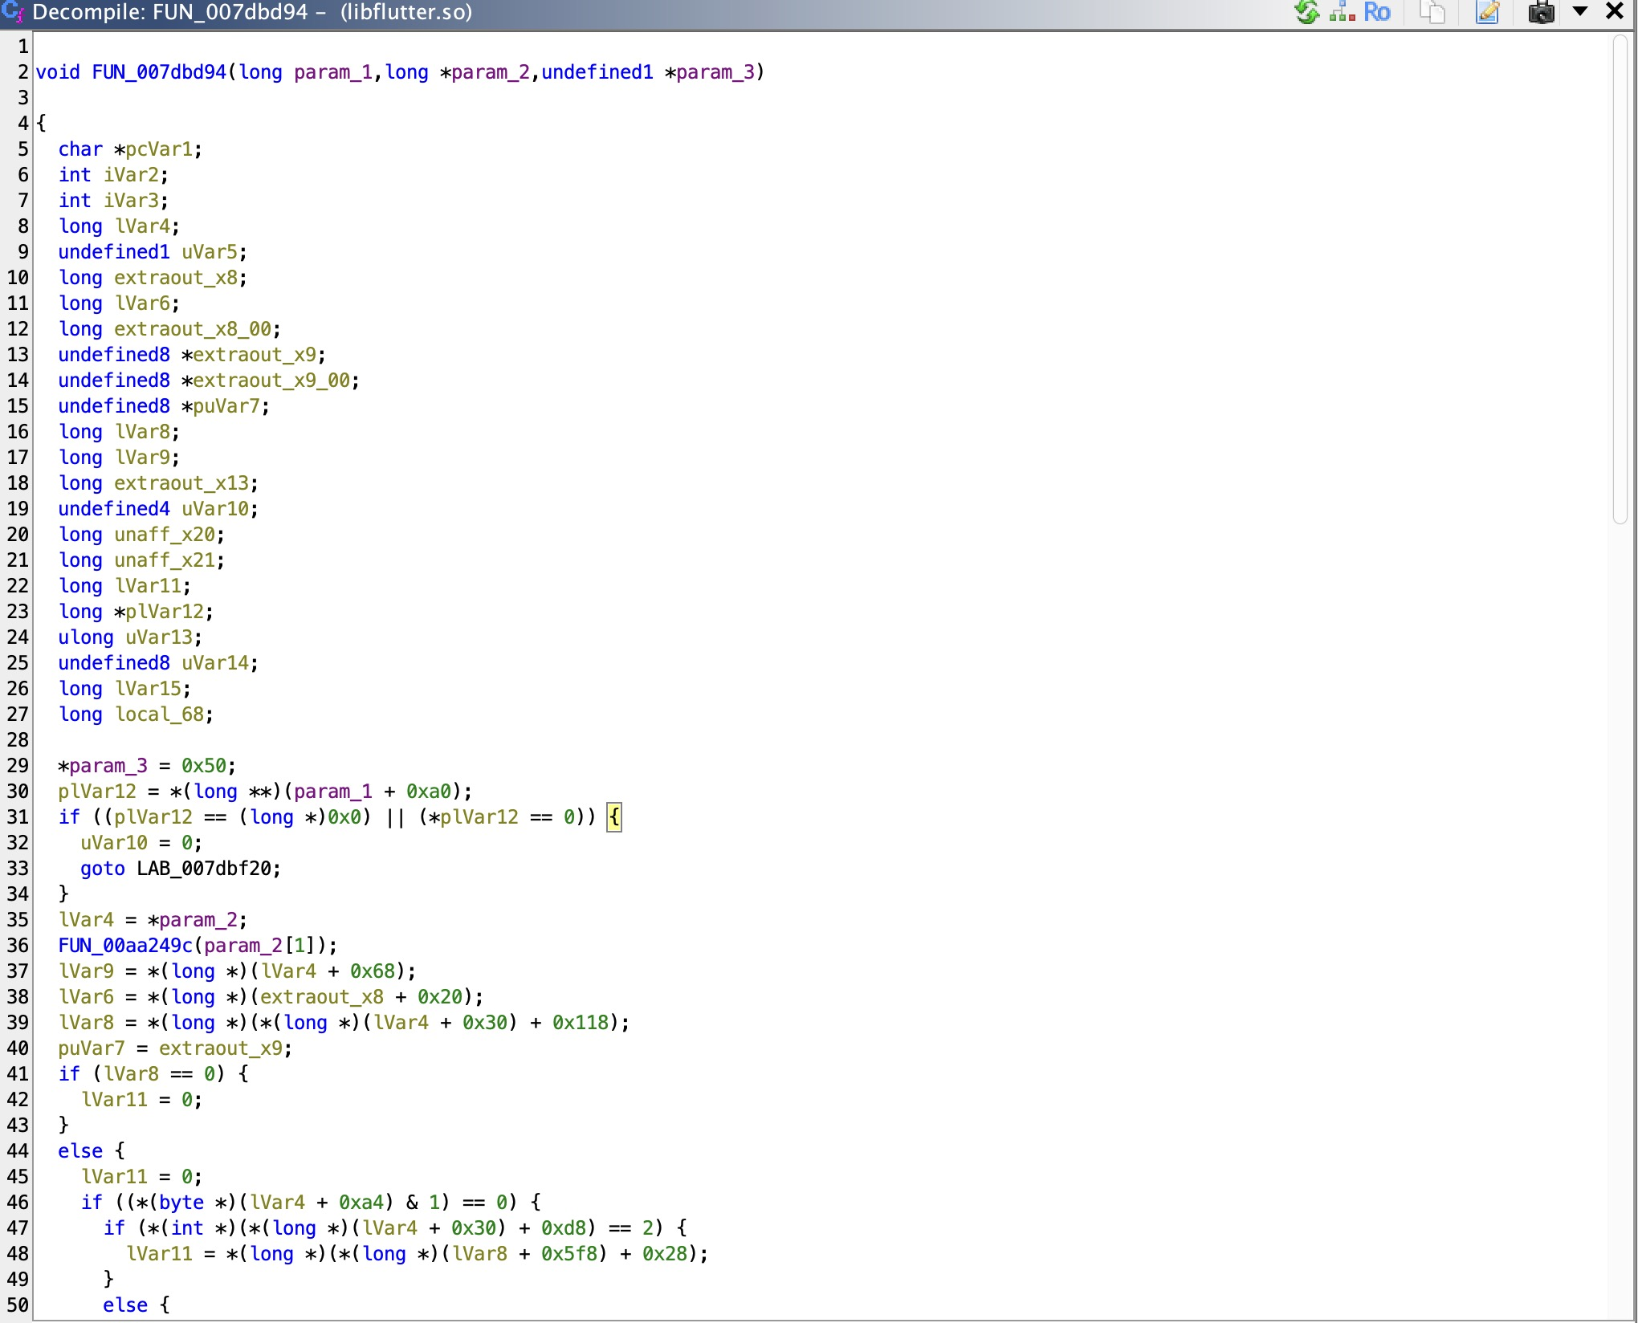Click the highlighted opening brace on line 31
This screenshot has height=1323, width=1638.
(613, 818)
